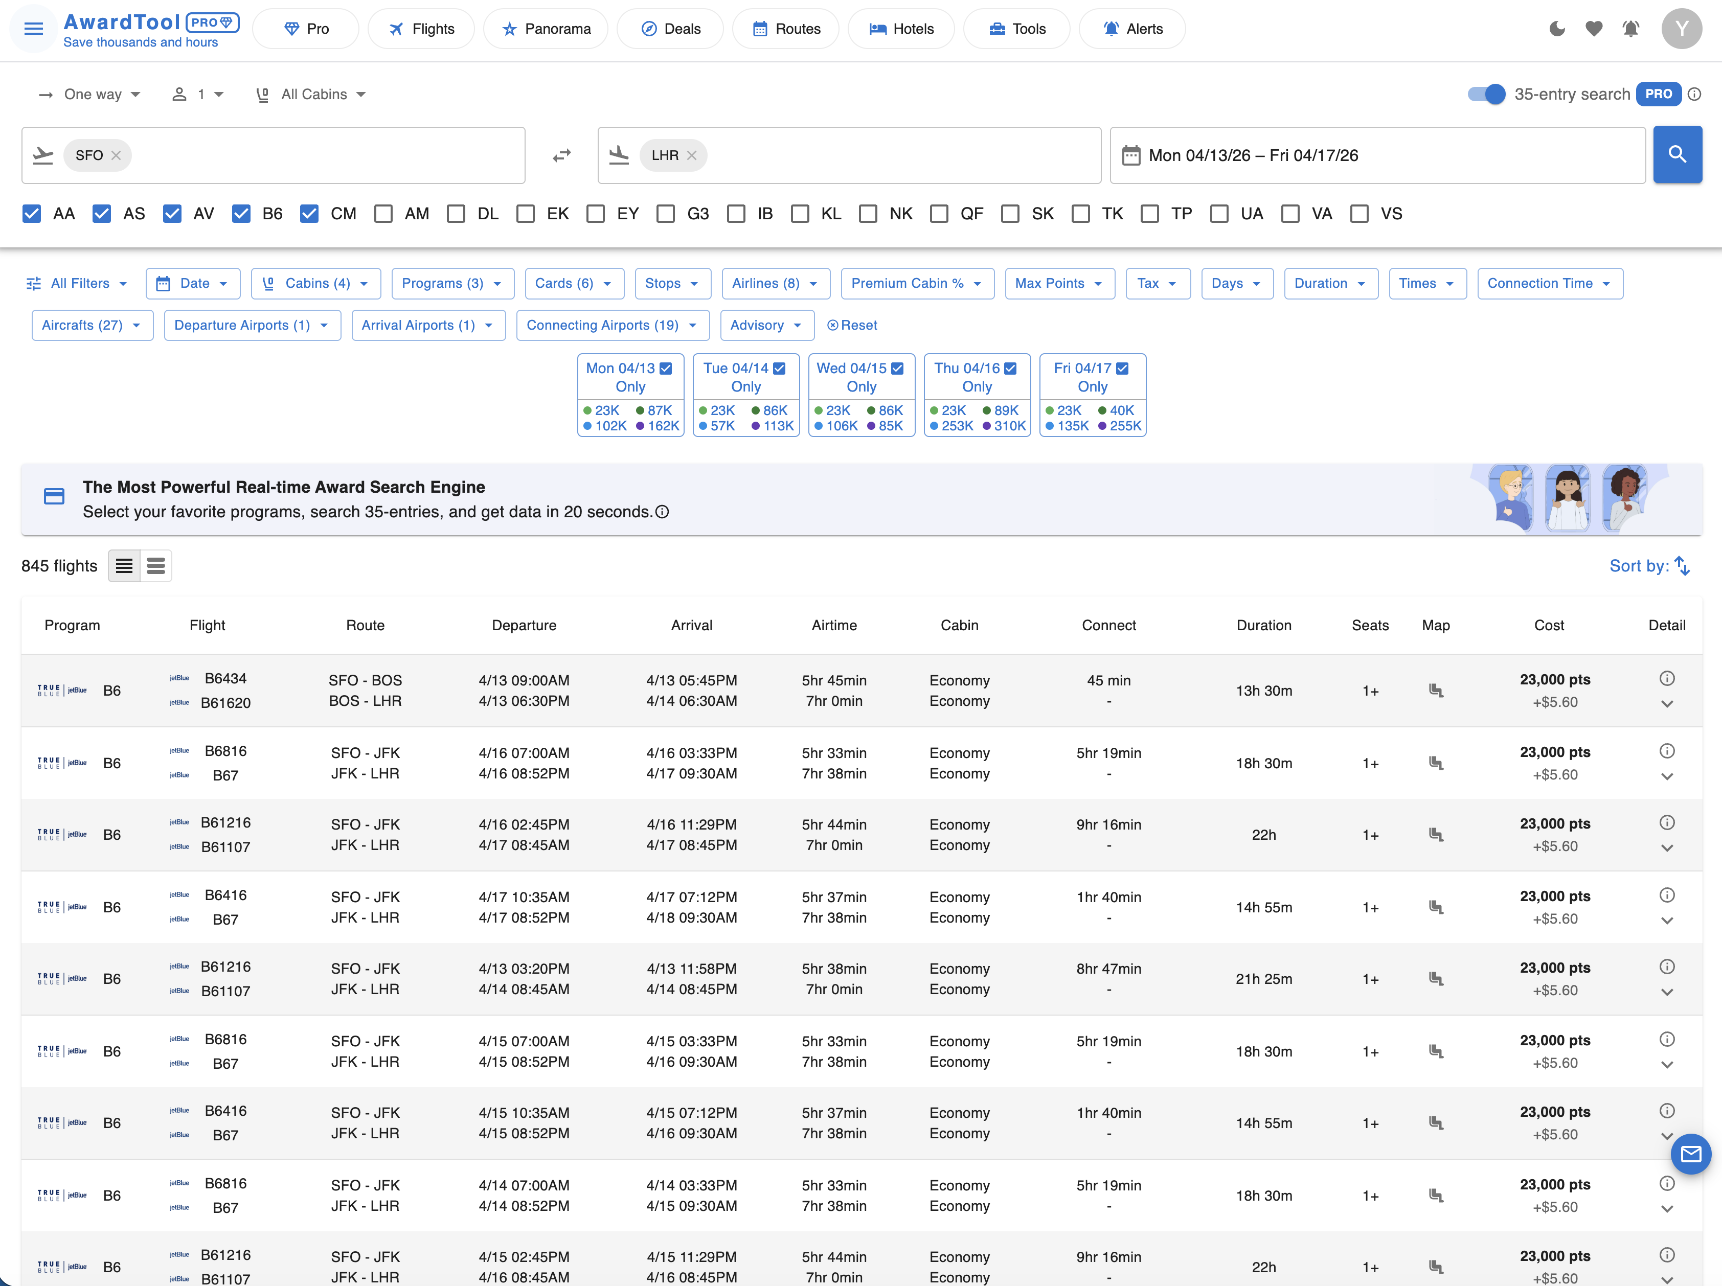Click the blue search magnifier button

1677,155
